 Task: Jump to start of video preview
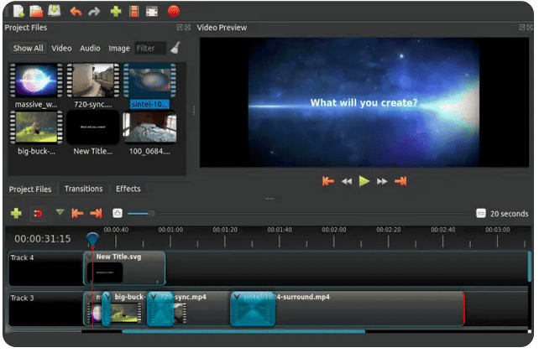point(328,181)
